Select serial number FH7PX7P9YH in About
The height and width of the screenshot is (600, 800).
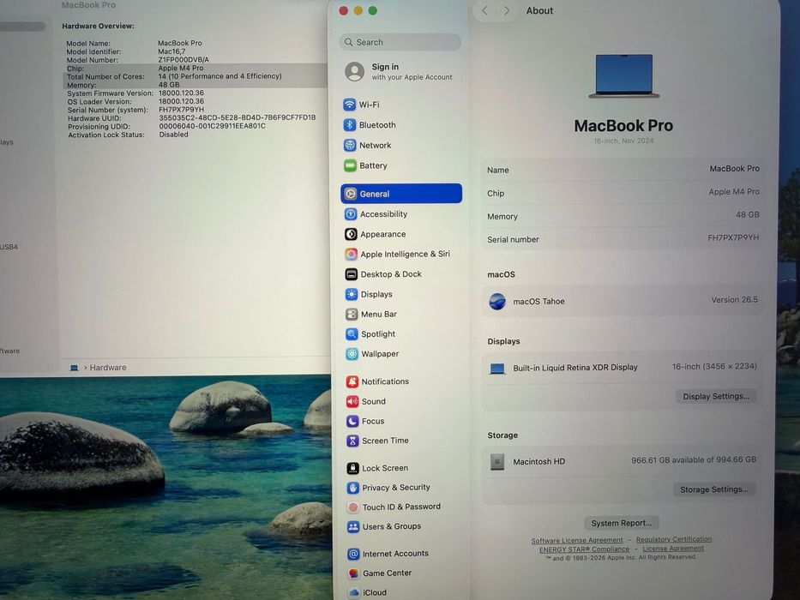[x=733, y=237]
